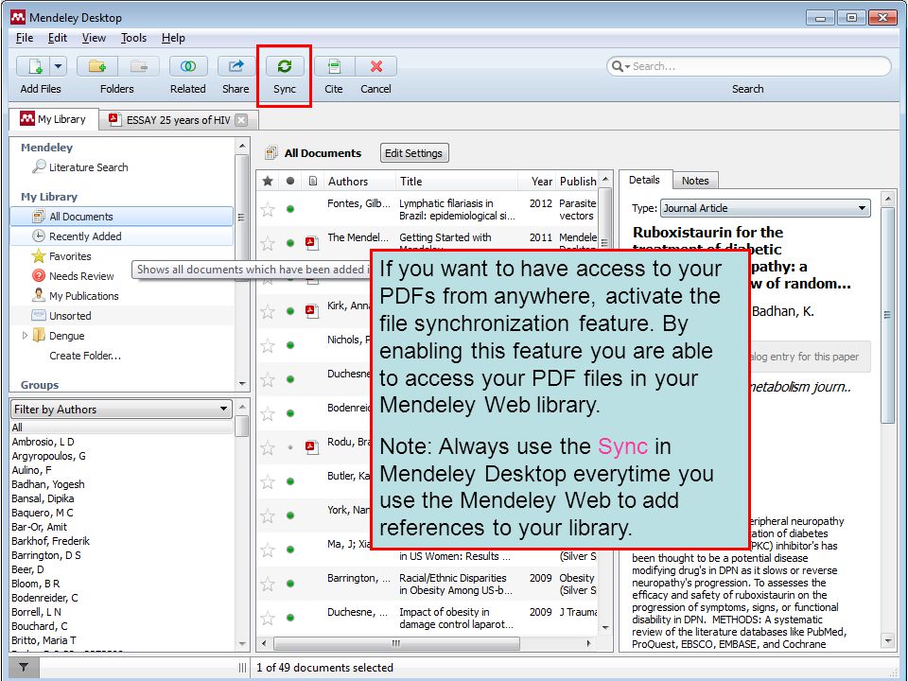Viewport: 908px width, 681px height.
Task: Toggle read status dot for Rodu, Bra row
Action: 290,447
